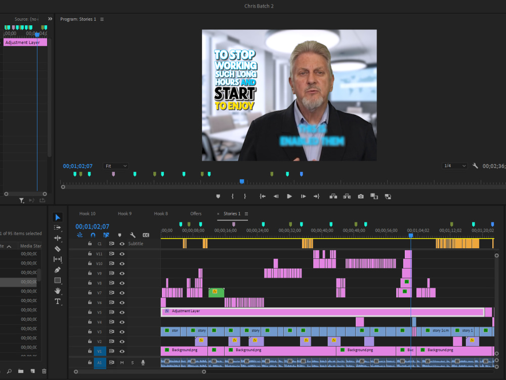Screen dimensions: 506x380
Task: Add marker from the timeline header
Action: pyautogui.click(x=119, y=235)
